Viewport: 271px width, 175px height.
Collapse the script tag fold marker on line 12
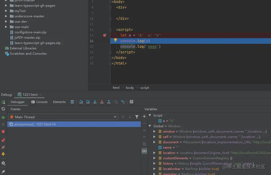[x=110, y=30]
